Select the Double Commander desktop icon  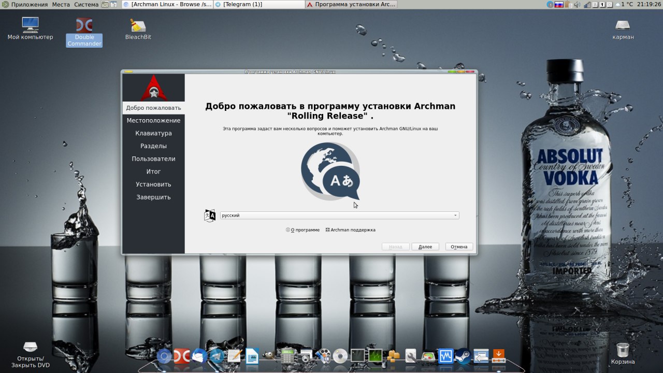point(84,32)
